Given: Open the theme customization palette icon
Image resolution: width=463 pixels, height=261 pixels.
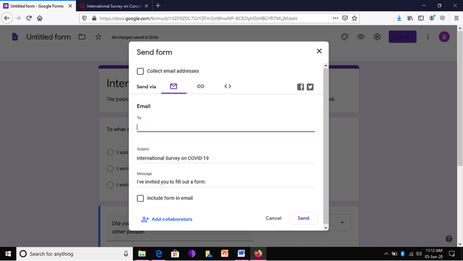Looking at the screenshot, I should click(x=345, y=37).
